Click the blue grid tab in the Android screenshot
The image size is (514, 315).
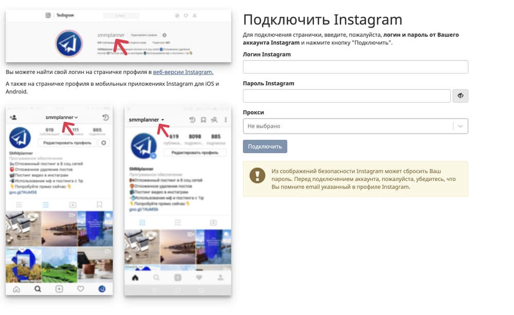pos(142,223)
